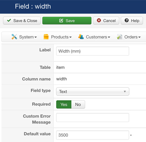Click the green Save button

67,20
